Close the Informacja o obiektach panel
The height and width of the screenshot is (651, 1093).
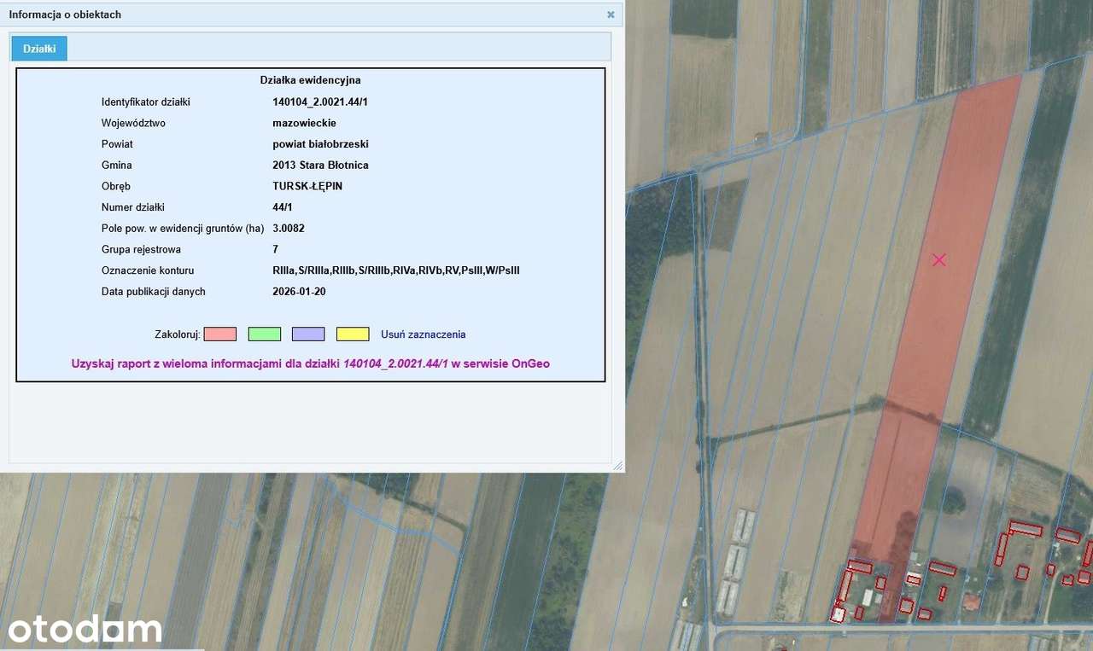pos(611,15)
